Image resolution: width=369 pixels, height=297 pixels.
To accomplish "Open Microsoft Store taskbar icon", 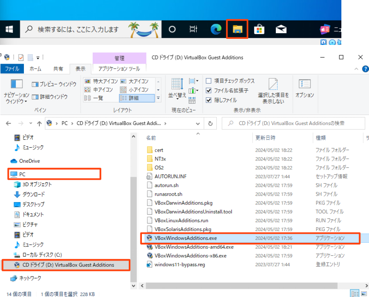I will [x=259, y=29].
